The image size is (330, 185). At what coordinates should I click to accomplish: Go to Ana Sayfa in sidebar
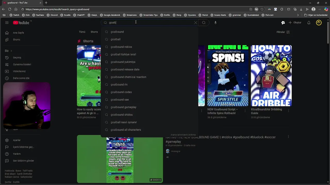click(18, 33)
